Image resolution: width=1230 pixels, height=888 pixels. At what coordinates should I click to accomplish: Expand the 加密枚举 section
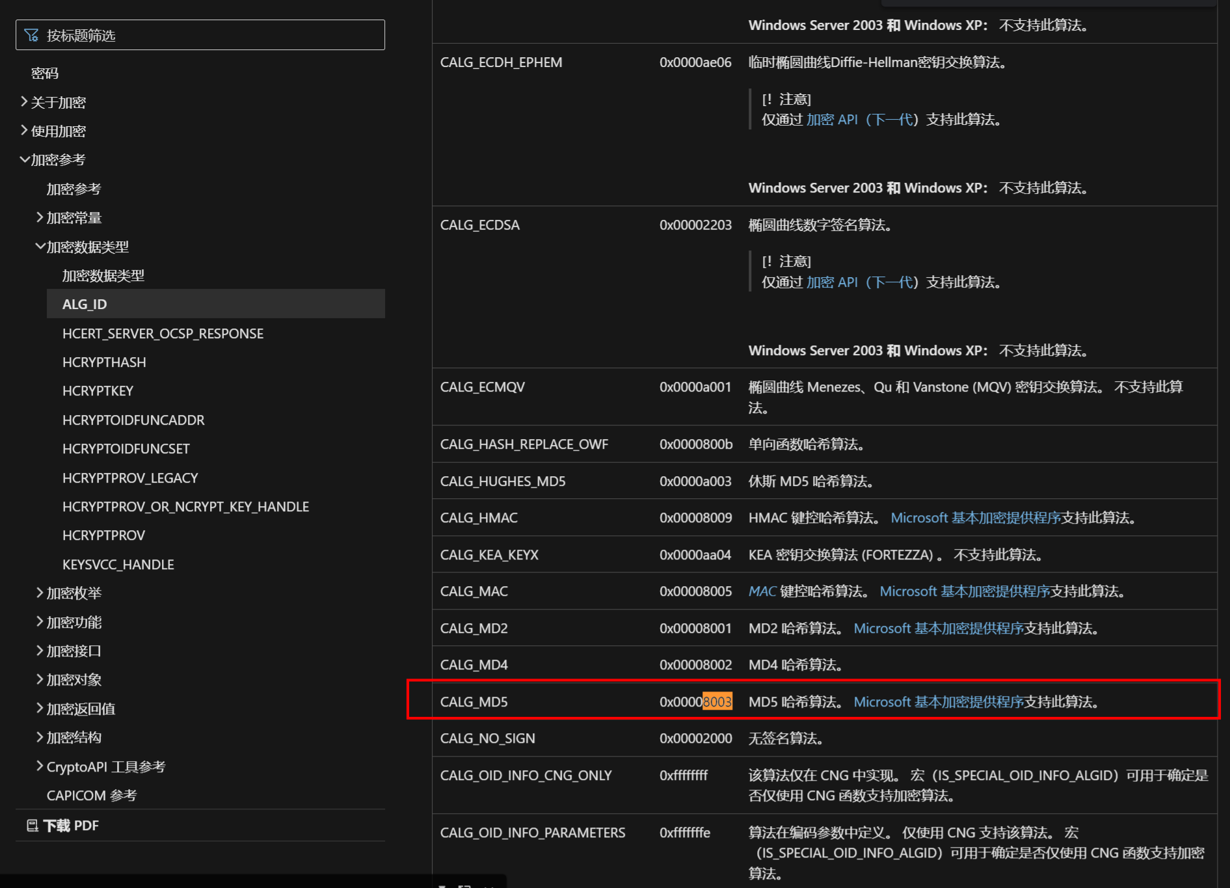coord(40,593)
